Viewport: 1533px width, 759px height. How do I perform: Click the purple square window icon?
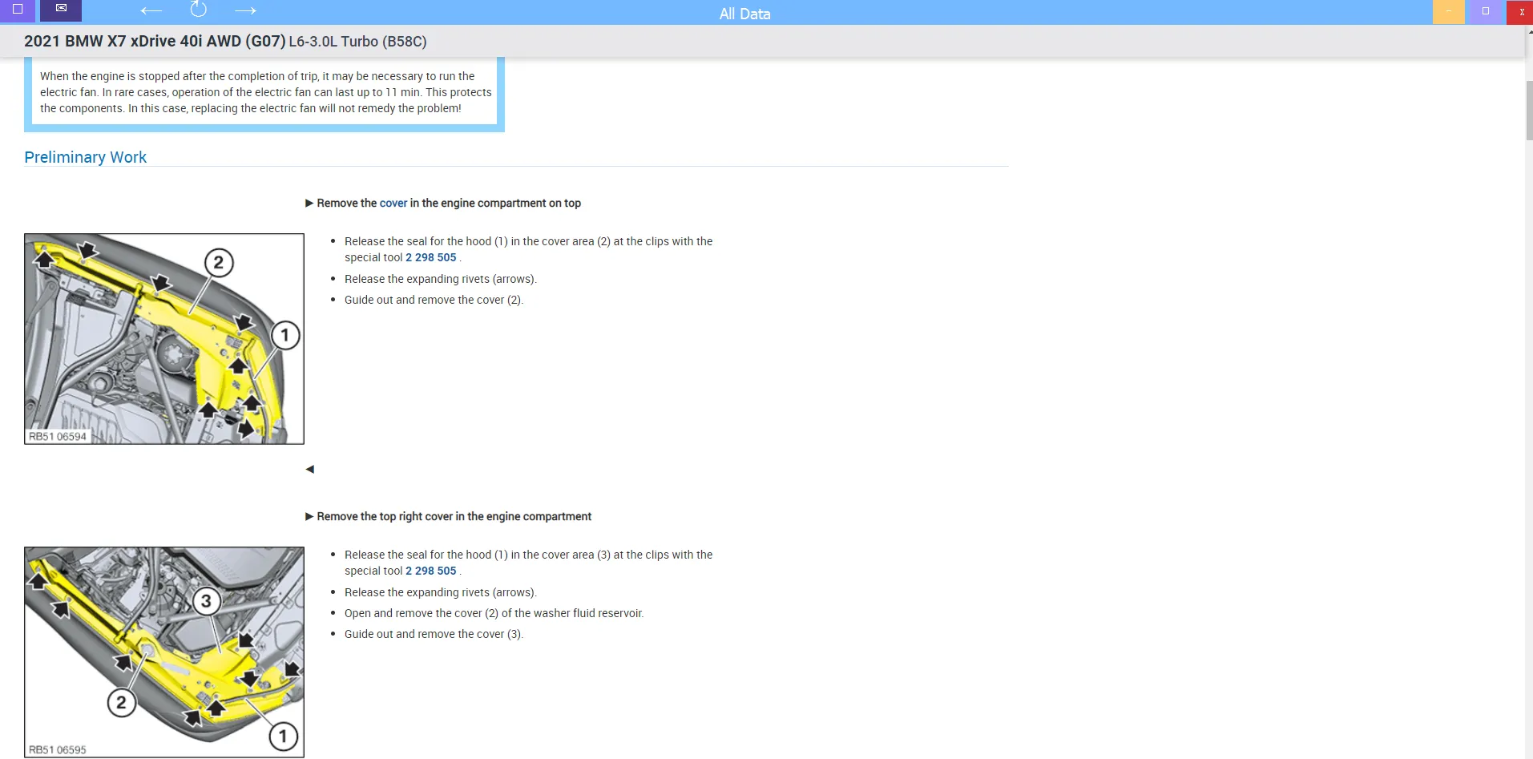[18, 10]
